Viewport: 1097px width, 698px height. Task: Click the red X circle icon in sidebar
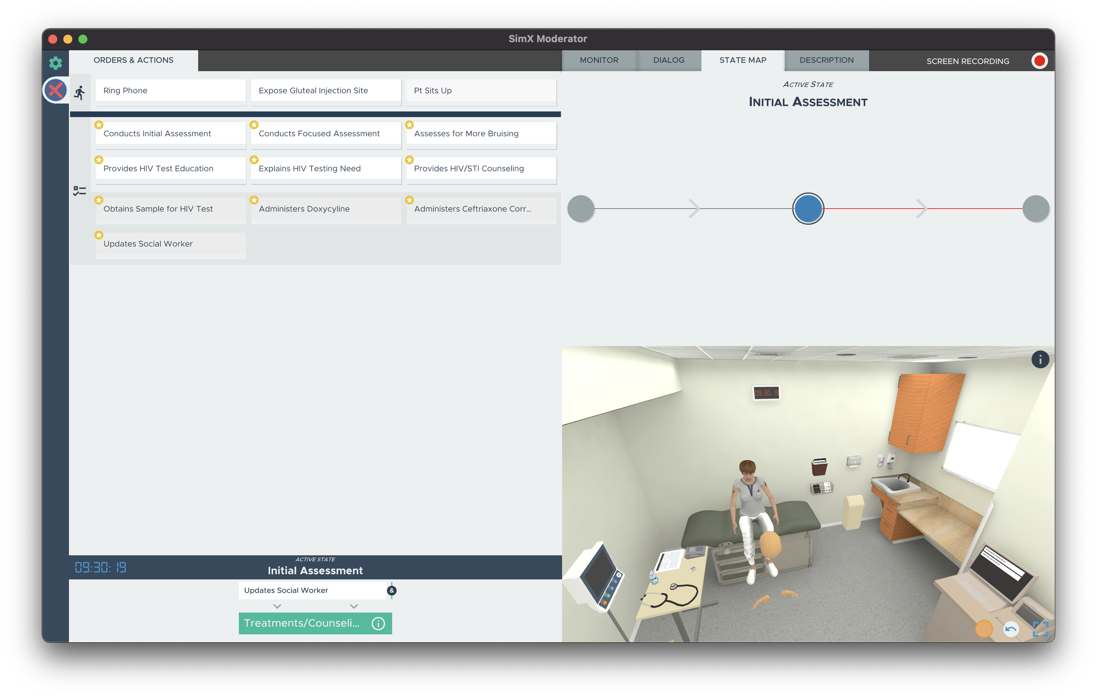(x=56, y=90)
